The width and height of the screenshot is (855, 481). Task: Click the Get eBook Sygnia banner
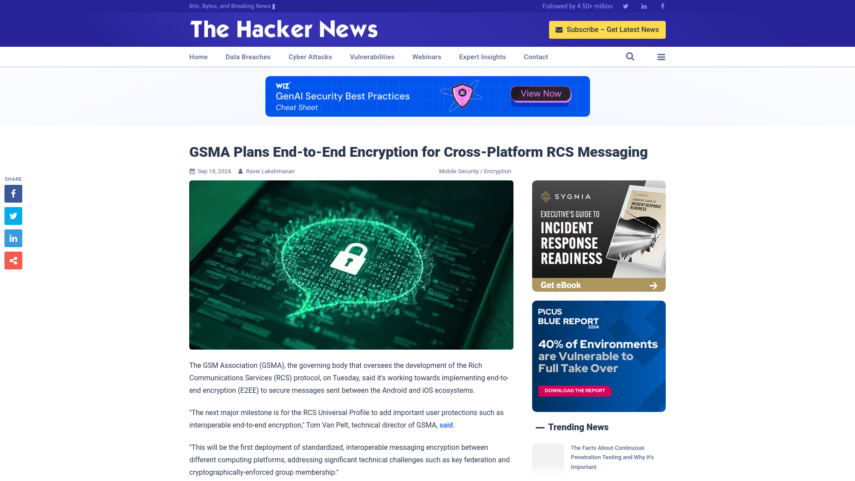tap(598, 285)
